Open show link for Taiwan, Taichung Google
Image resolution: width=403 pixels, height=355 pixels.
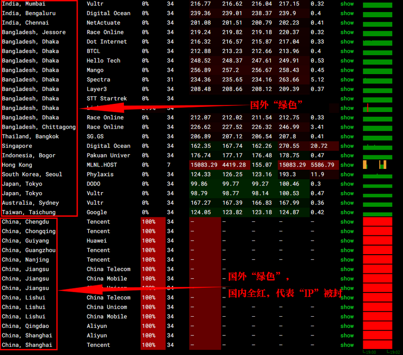click(347, 212)
